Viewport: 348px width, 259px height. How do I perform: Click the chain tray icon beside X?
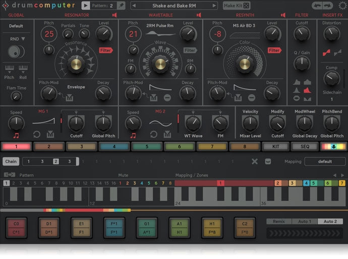coord(268,161)
